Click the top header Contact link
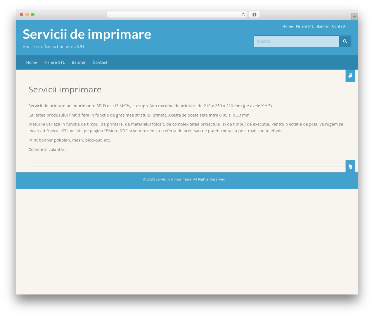 (339, 26)
